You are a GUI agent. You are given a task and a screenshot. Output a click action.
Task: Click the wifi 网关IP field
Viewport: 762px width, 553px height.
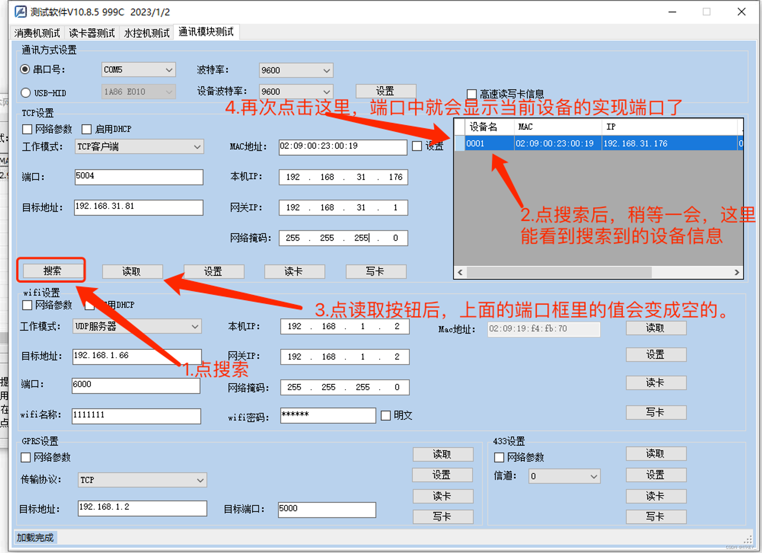(x=345, y=357)
